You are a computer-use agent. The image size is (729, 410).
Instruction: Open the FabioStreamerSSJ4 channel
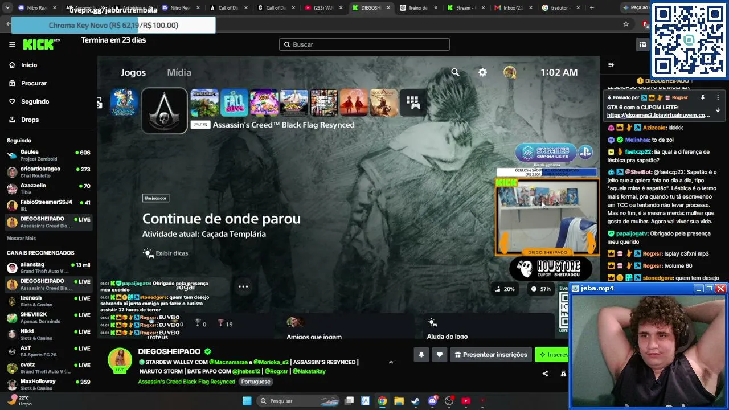pyautogui.click(x=48, y=205)
